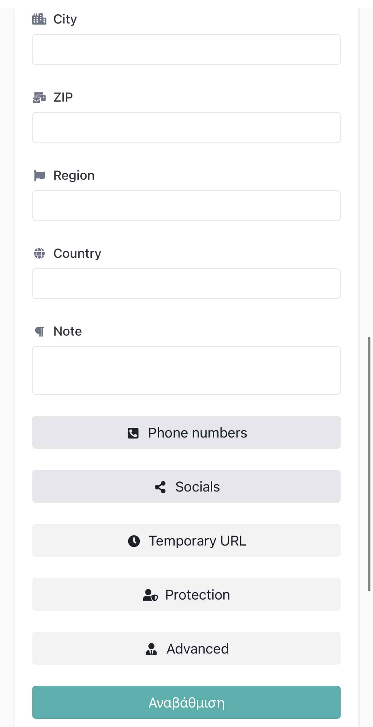The width and height of the screenshot is (373, 727).
Task: Click the phone icon in Phone numbers
Action: tap(133, 433)
